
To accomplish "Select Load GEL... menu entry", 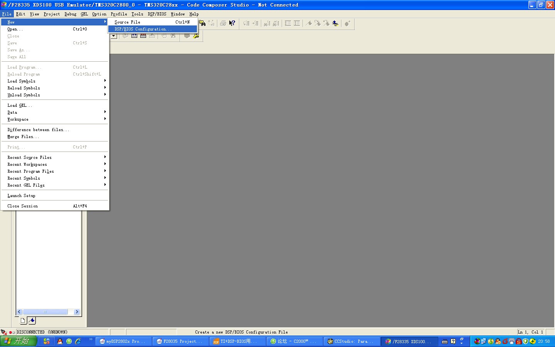I will tap(55, 105).
